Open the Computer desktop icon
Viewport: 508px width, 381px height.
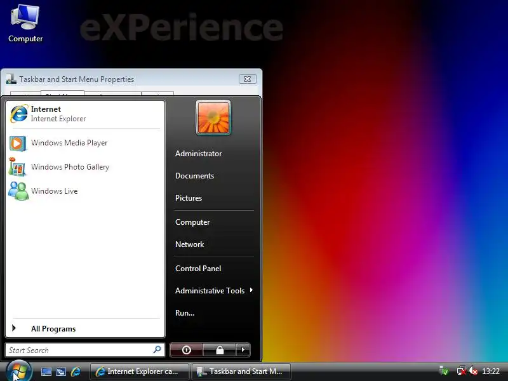click(25, 23)
